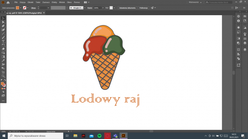Open the Efekty menu

click(54, 2)
